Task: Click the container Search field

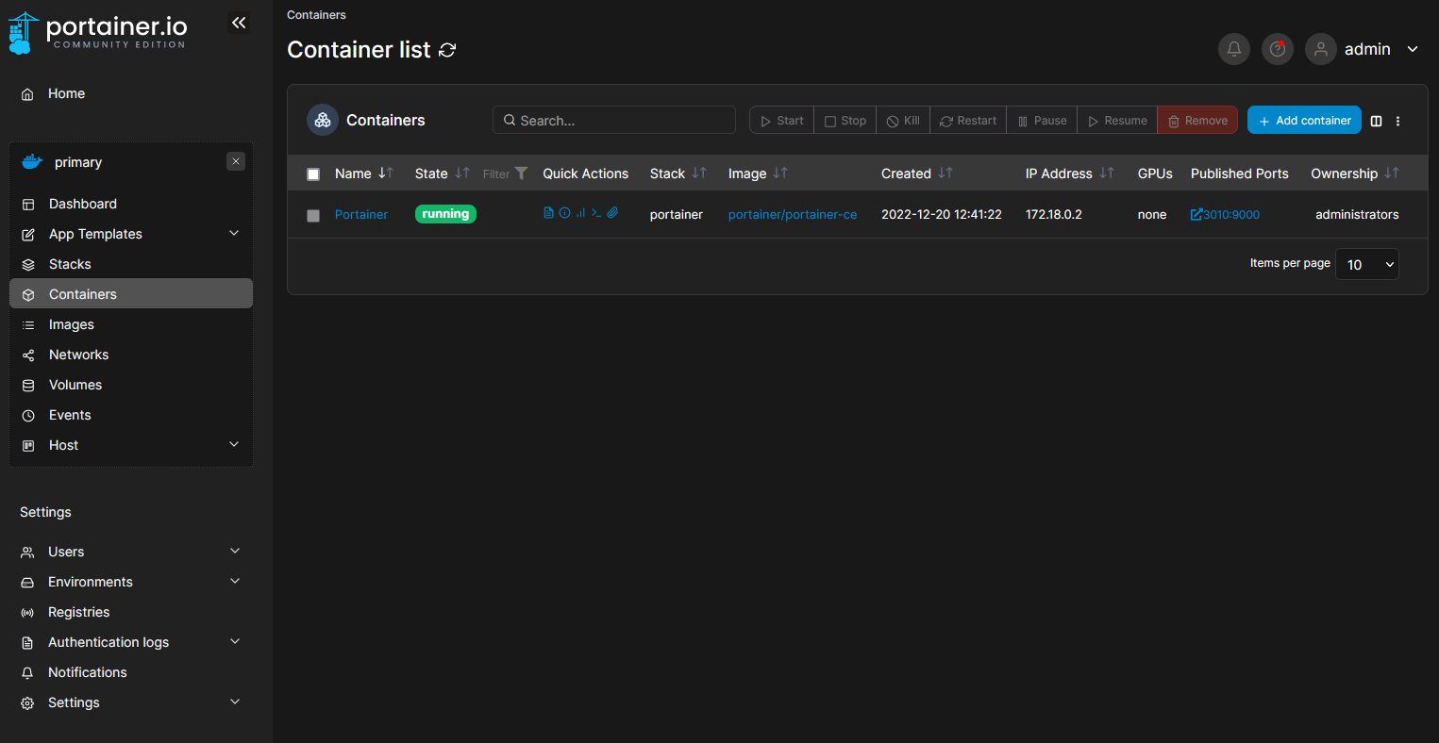Action: click(x=613, y=121)
